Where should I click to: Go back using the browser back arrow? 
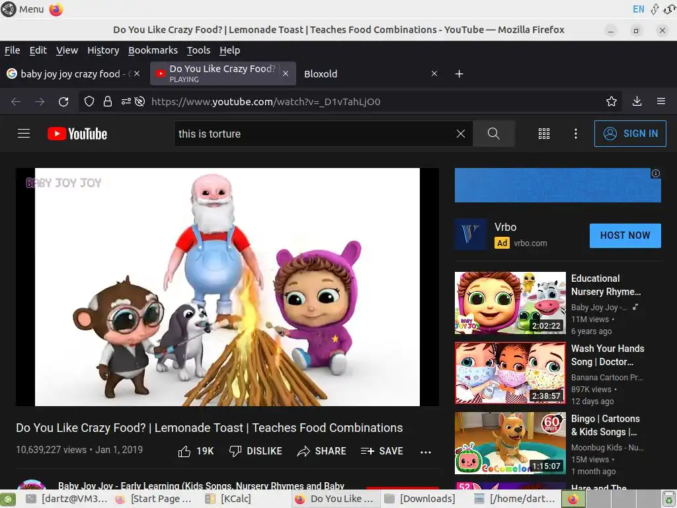point(16,101)
